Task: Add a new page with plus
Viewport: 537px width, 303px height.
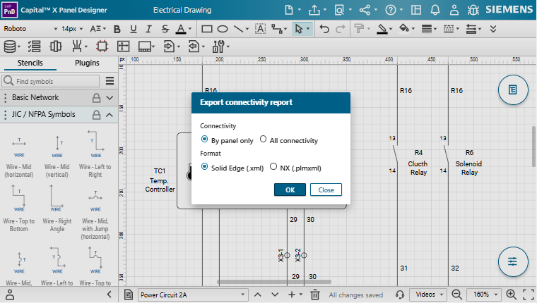Action: (x=291, y=295)
